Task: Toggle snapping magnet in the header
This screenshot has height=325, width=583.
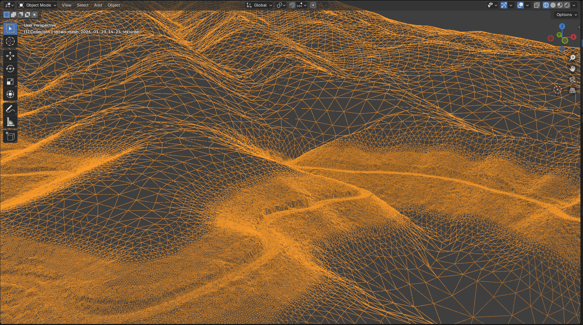Action: coord(292,5)
